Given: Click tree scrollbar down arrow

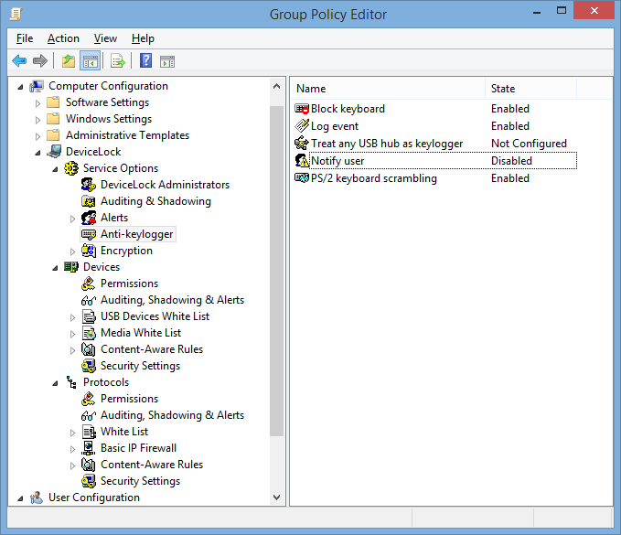Looking at the screenshot, I should [277, 497].
